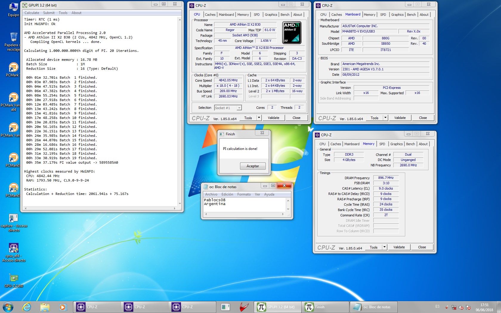Click Tools button in Memory window
501x313 pixels.
374,247
